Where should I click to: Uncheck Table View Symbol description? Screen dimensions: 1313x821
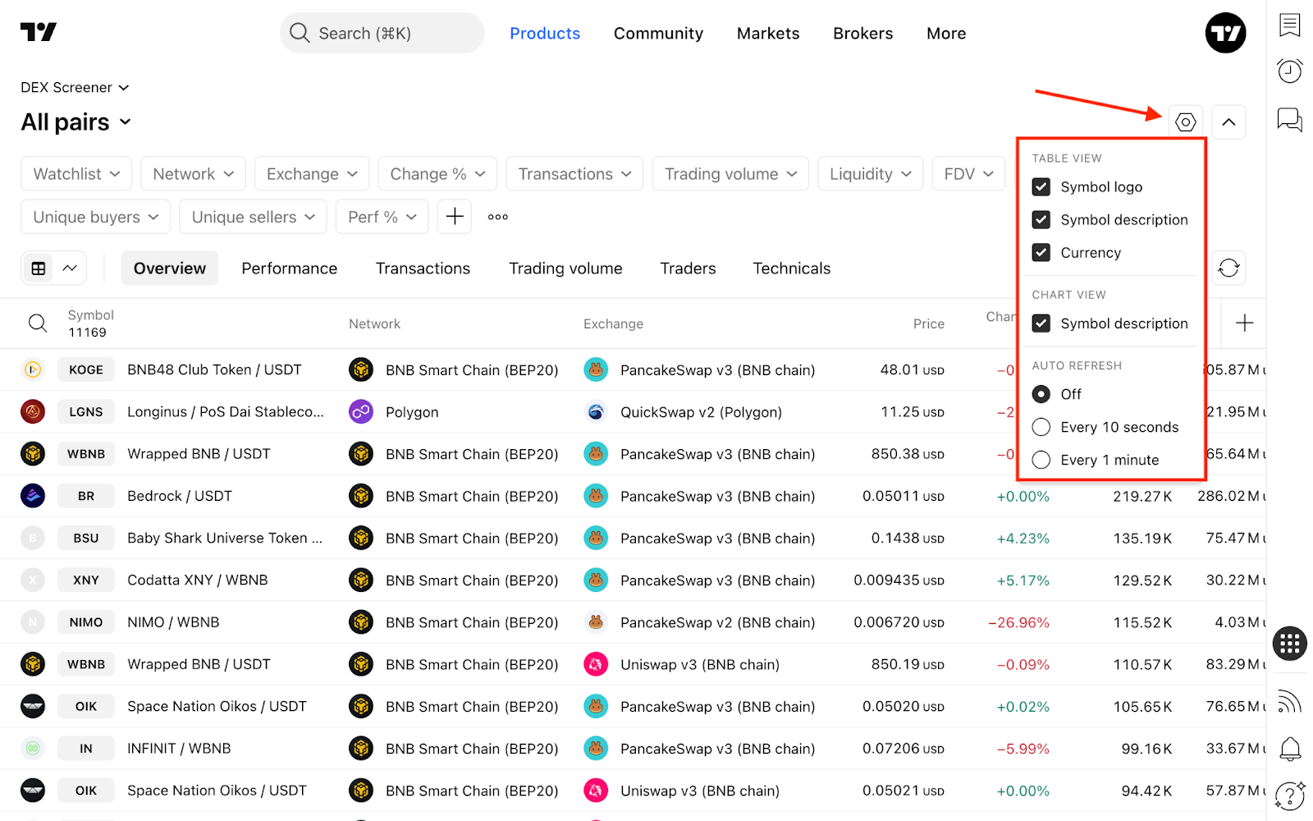(1041, 220)
